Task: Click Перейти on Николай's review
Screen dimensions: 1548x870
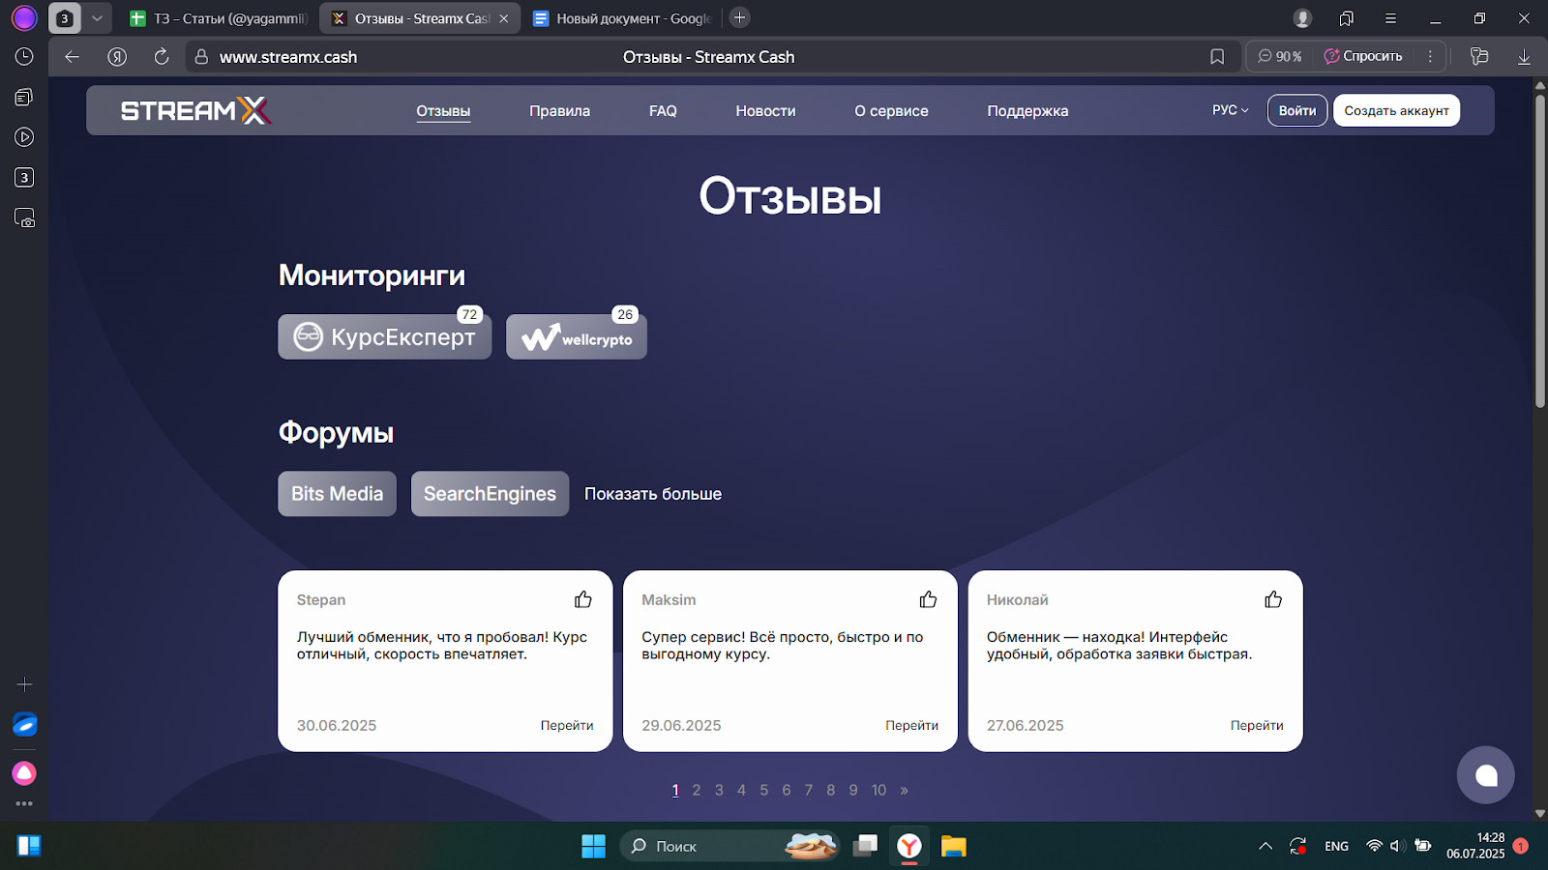Action: point(1257,725)
